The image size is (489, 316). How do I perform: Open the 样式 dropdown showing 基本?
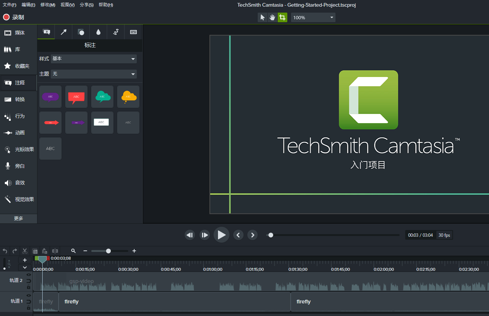tap(93, 59)
